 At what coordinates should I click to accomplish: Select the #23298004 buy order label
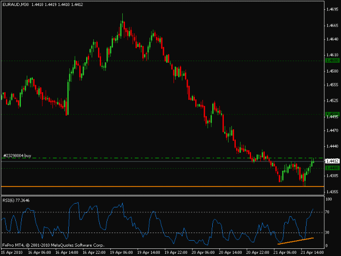pyautogui.click(x=17, y=156)
